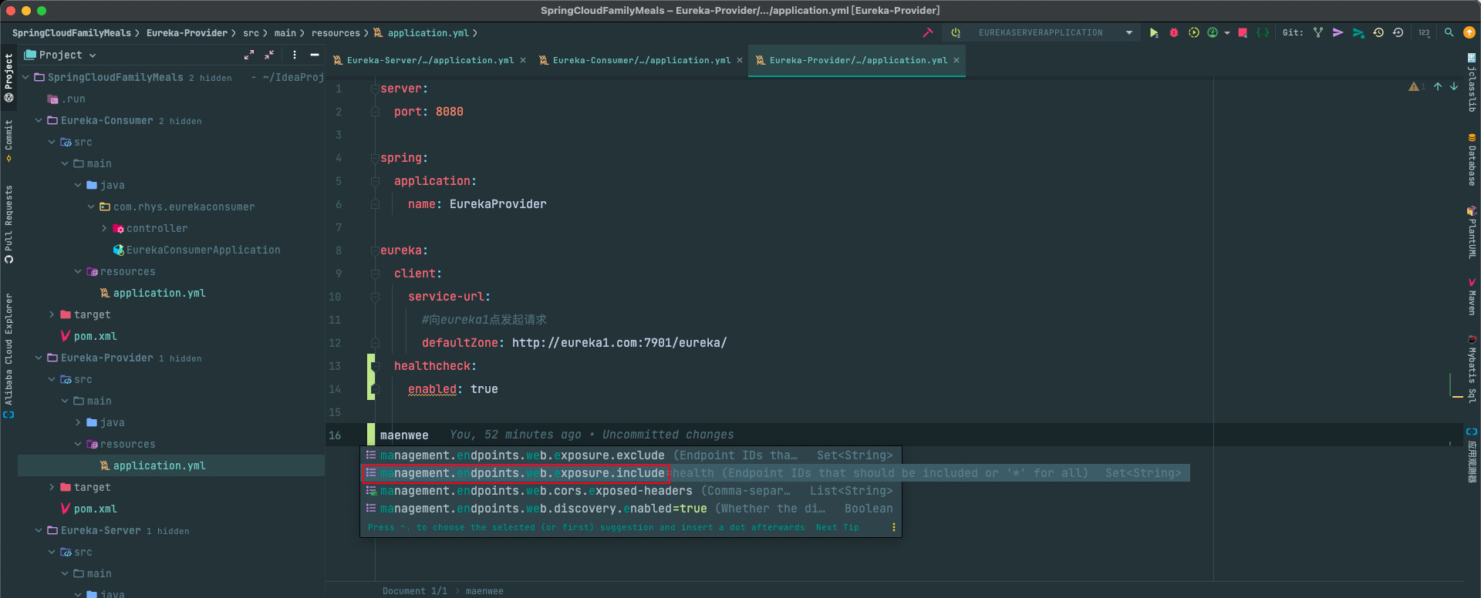This screenshot has height=598, width=1481.
Task: Open the Maven tool window
Action: 1472,297
